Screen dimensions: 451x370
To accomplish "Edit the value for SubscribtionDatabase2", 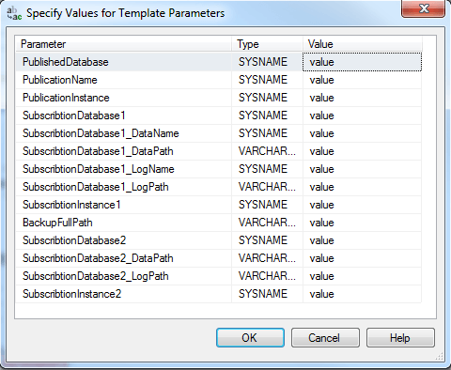I will [x=362, y=240].
